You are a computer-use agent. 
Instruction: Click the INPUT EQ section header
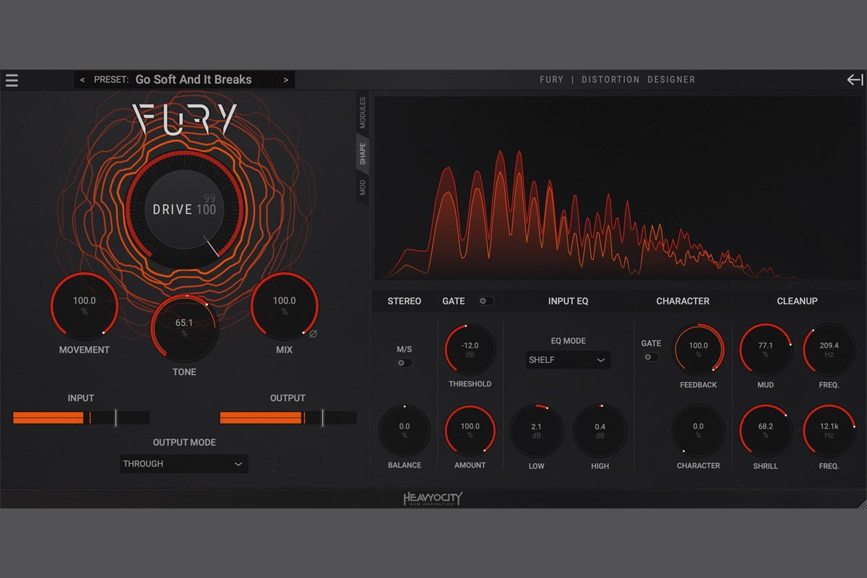coord(569,301)
